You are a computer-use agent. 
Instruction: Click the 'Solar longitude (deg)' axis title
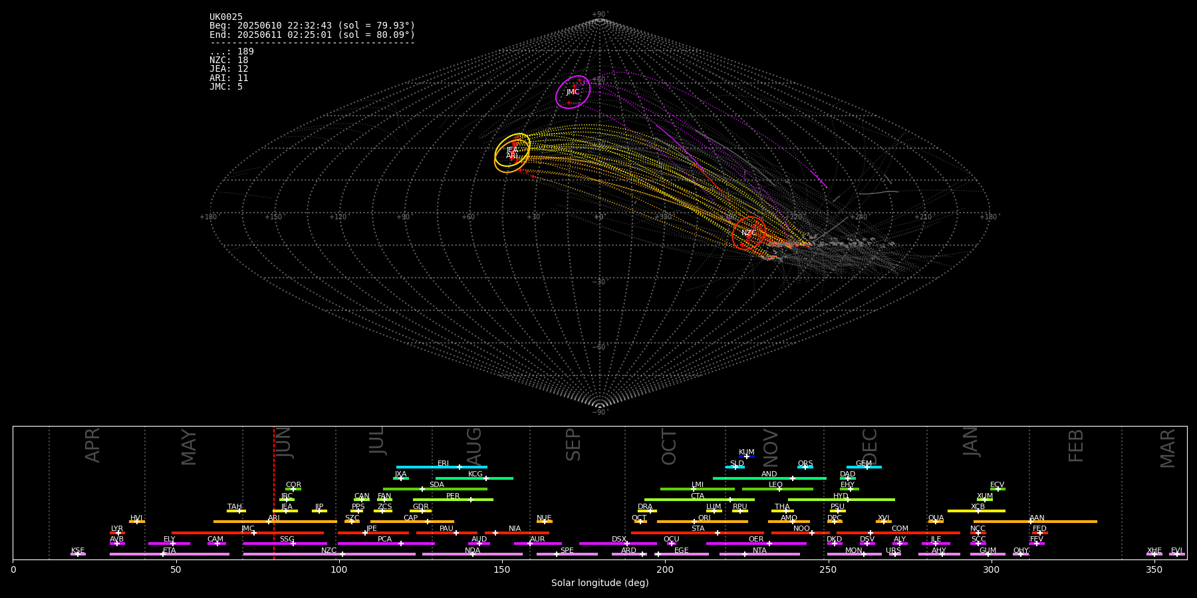pyautogui.click(x=600, y=583)
